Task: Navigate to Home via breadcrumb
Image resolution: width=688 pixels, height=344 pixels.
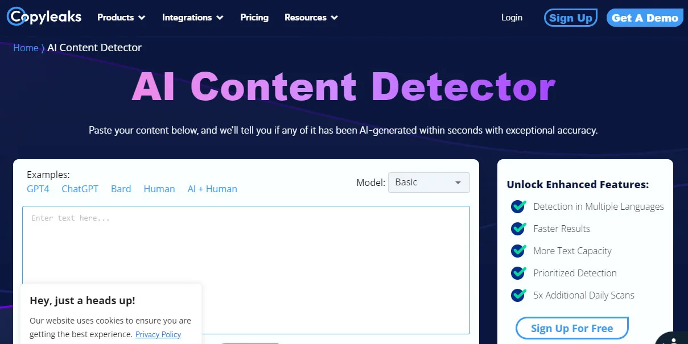Action: 26,48
